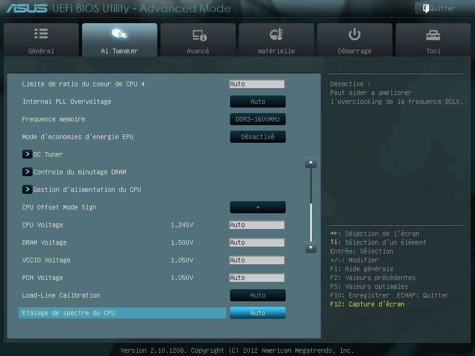
Task: Click the DRAM Voltage Auto field
Action: [257, 242]
